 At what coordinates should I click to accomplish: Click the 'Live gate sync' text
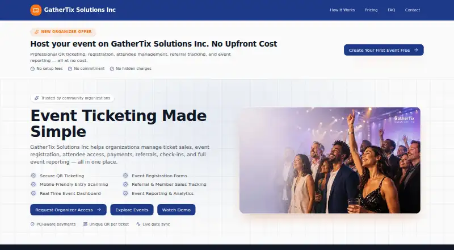tap(156, 224)
